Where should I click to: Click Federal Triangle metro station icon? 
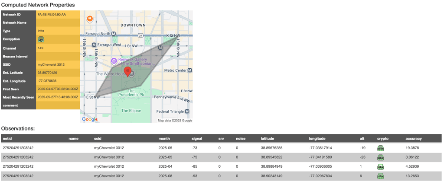[187, 111]
